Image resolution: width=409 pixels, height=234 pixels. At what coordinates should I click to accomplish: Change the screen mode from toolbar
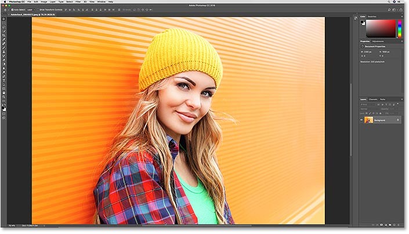coord(3,117)
